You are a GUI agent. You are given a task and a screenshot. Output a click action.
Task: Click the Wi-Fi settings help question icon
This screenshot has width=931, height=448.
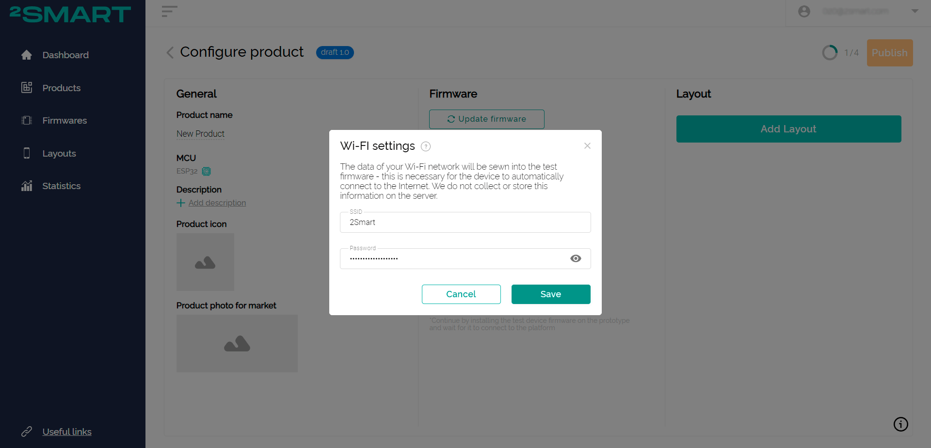point(426,146)
